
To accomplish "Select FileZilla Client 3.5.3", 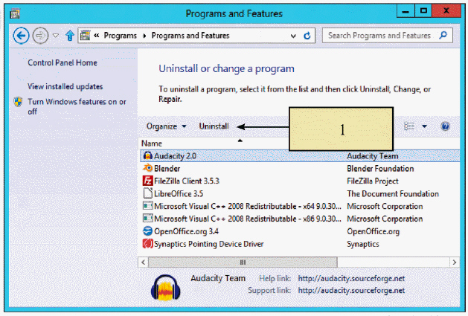I will [x=187, y=181].
